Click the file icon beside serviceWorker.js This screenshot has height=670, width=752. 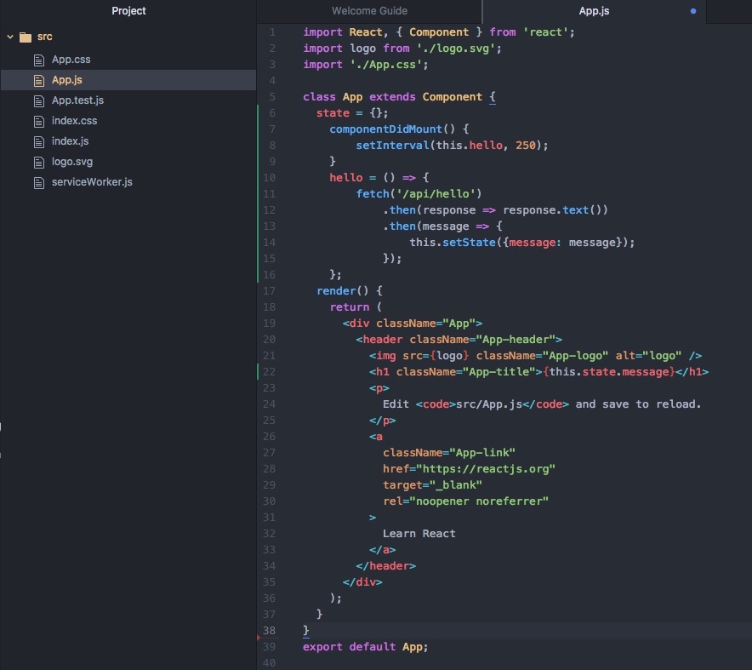click(39, 183)
